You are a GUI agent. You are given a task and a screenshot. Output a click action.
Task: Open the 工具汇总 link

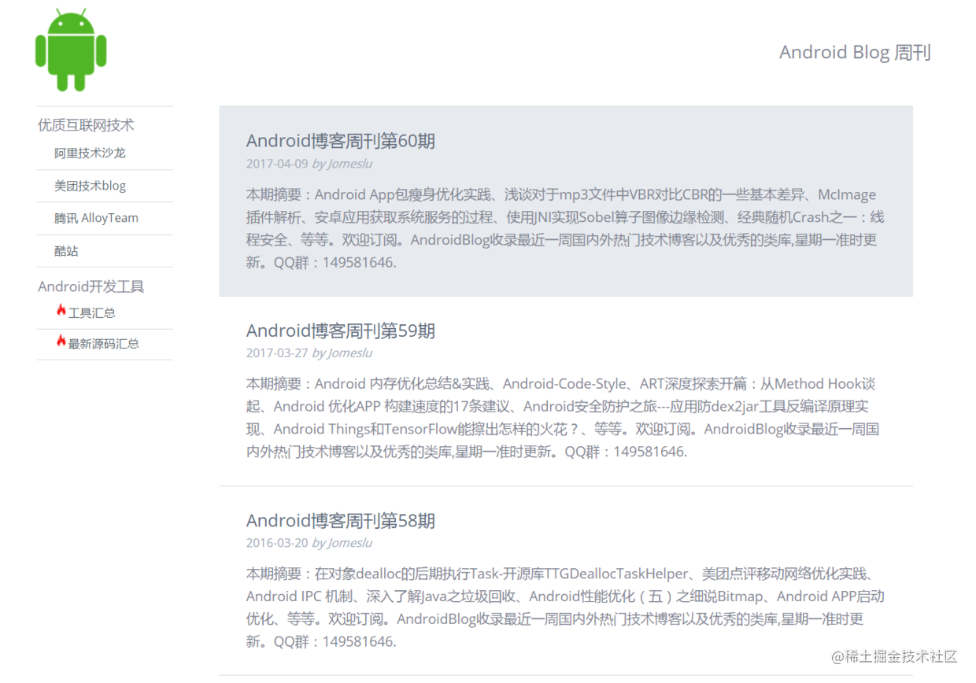click(92, 312)
